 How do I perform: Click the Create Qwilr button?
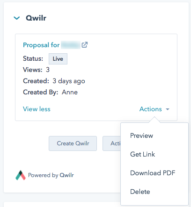73,143
